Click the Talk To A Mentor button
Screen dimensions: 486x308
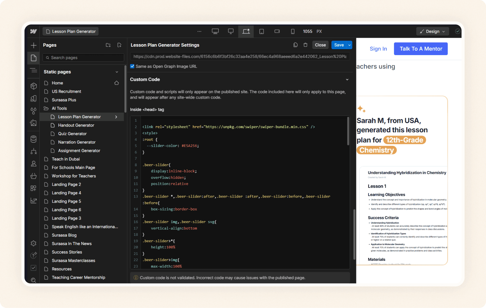(421, 49)
